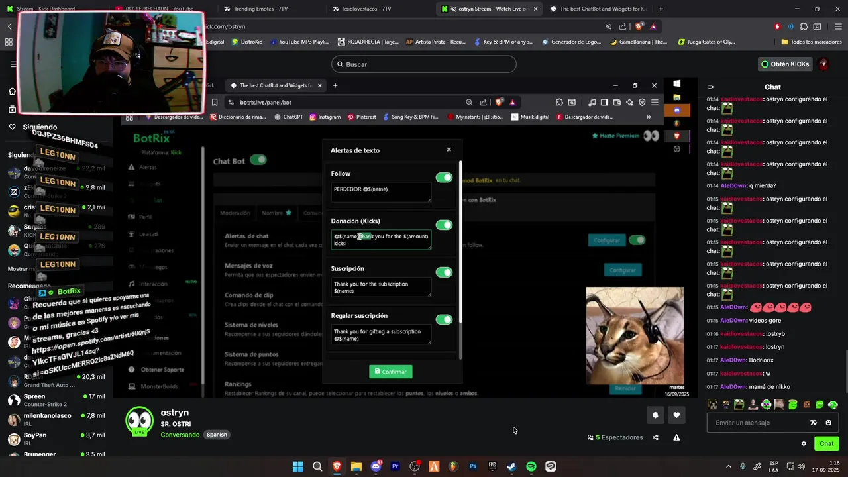The image size is (848, 477).
Task: Click the Obtén KICKs button
Action: click(785, 64)
